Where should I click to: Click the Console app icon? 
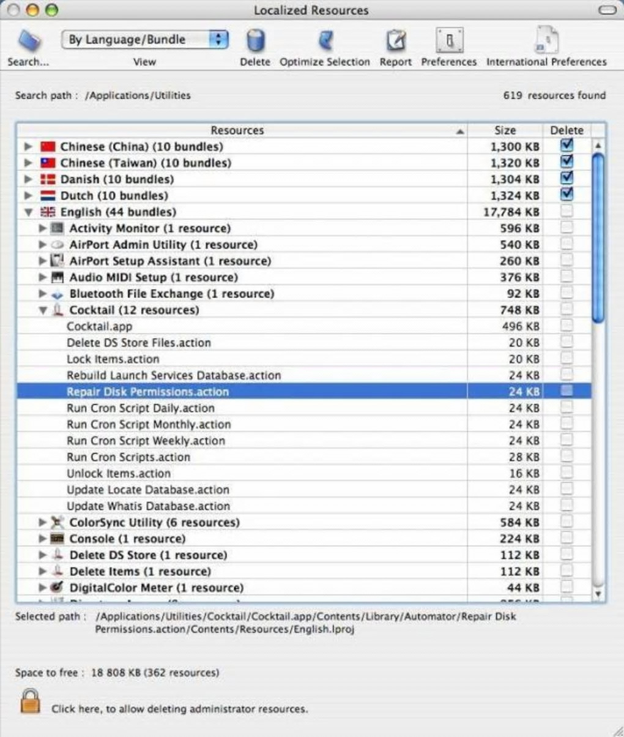(x=58, y=539)
